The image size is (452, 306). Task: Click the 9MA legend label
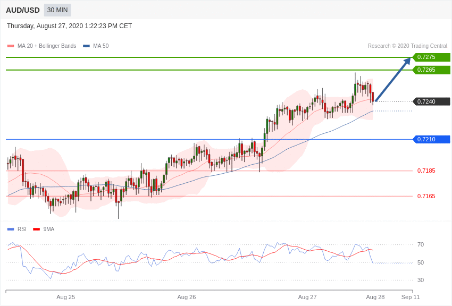pos(49,229)
